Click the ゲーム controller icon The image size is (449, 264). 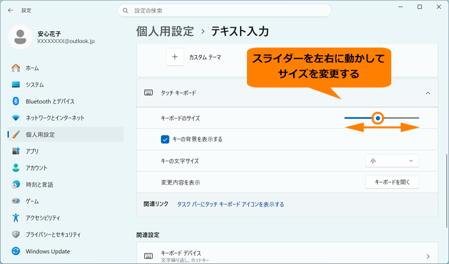pos(16,201)
